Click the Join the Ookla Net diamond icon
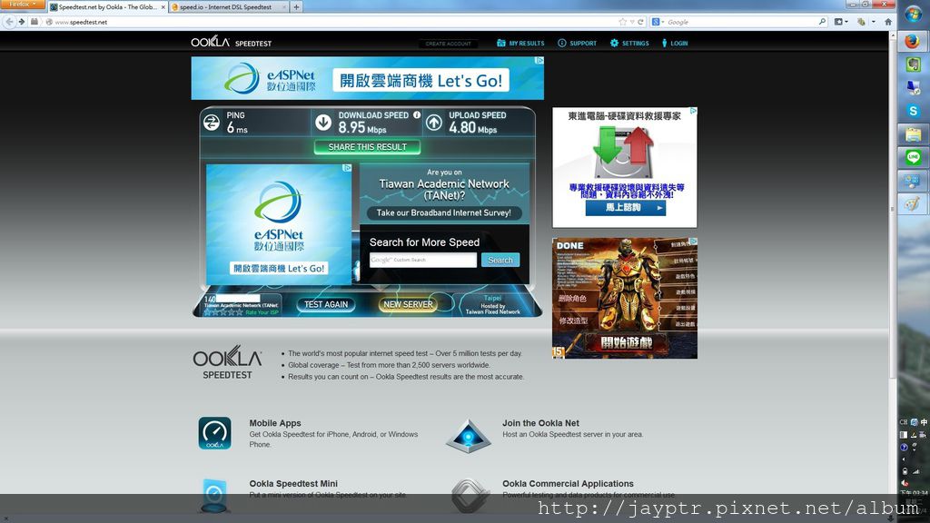930x523 pixels. point(468,436)
